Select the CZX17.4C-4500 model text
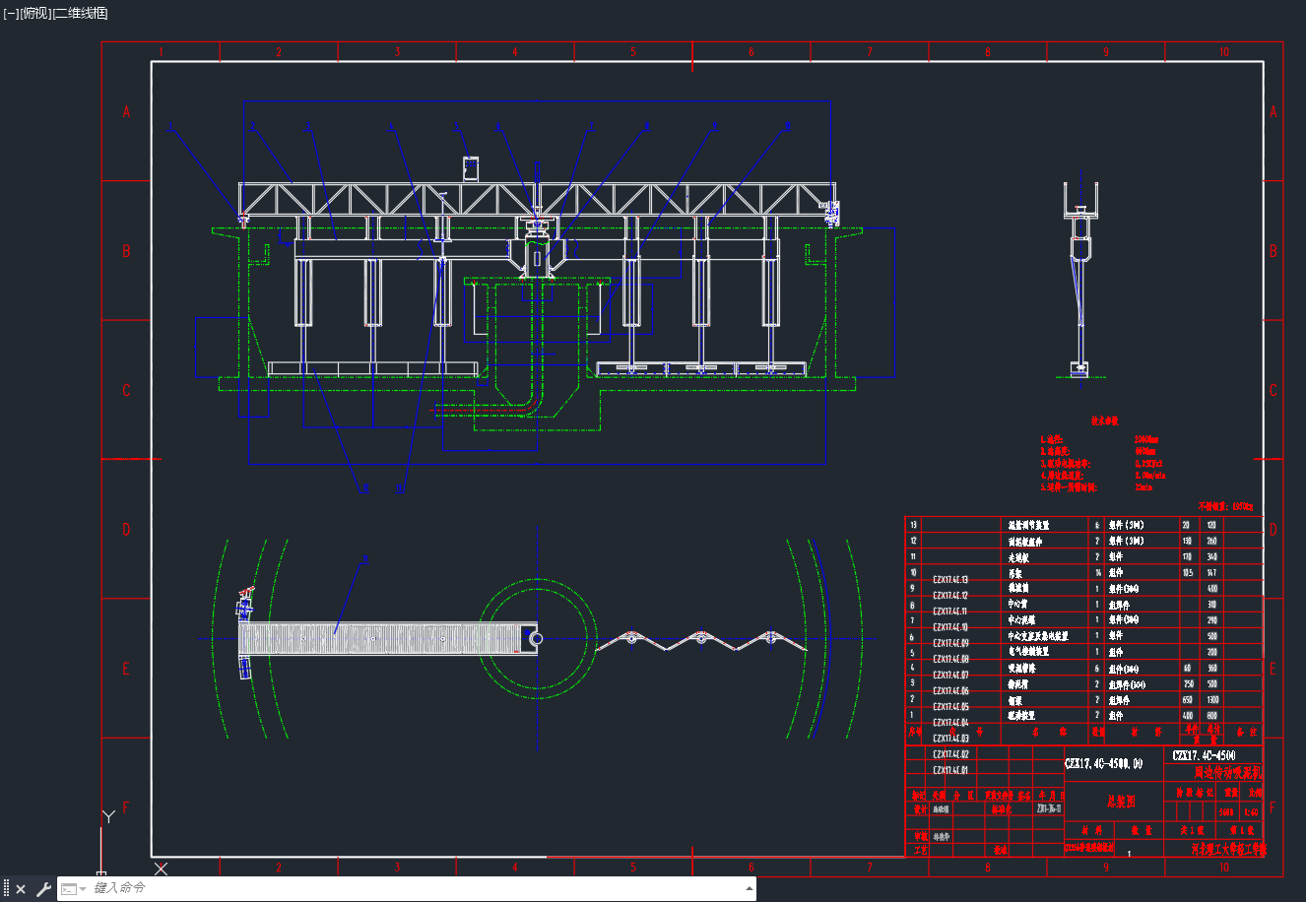This screenshot has height=902, width=1306. (1205, 755)
